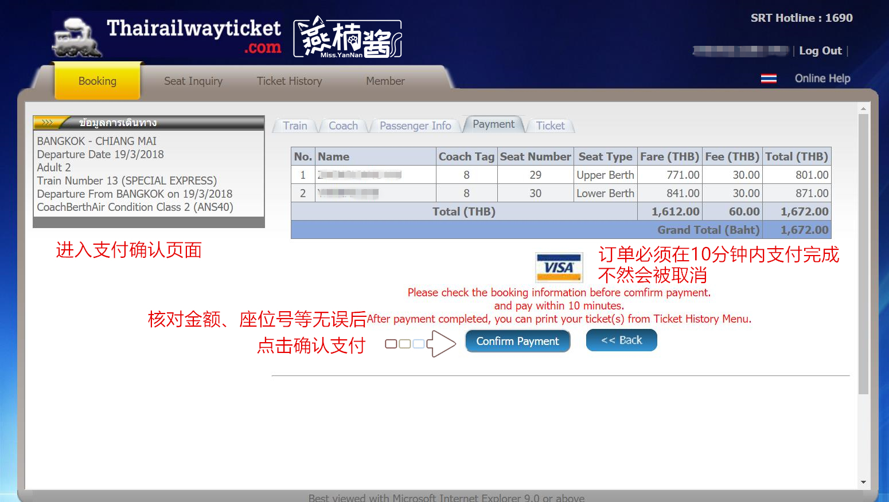The image size is (889, 502).
Task: Click the scrollbar up arrow
Action: point(863,108)
